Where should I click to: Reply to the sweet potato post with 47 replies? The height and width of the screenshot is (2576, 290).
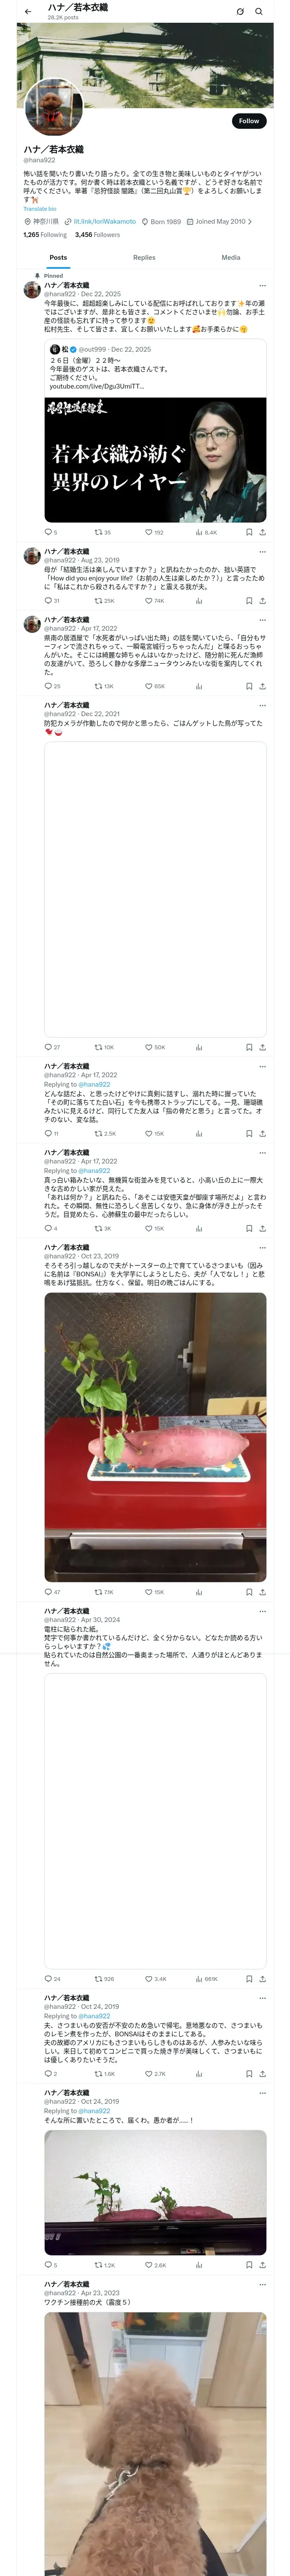pyautogui.click(x=52, y=1591)
